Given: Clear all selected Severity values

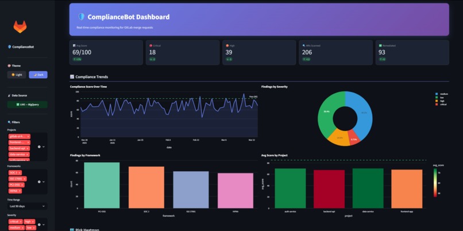Looking at the screenshot, I should 39,225.
